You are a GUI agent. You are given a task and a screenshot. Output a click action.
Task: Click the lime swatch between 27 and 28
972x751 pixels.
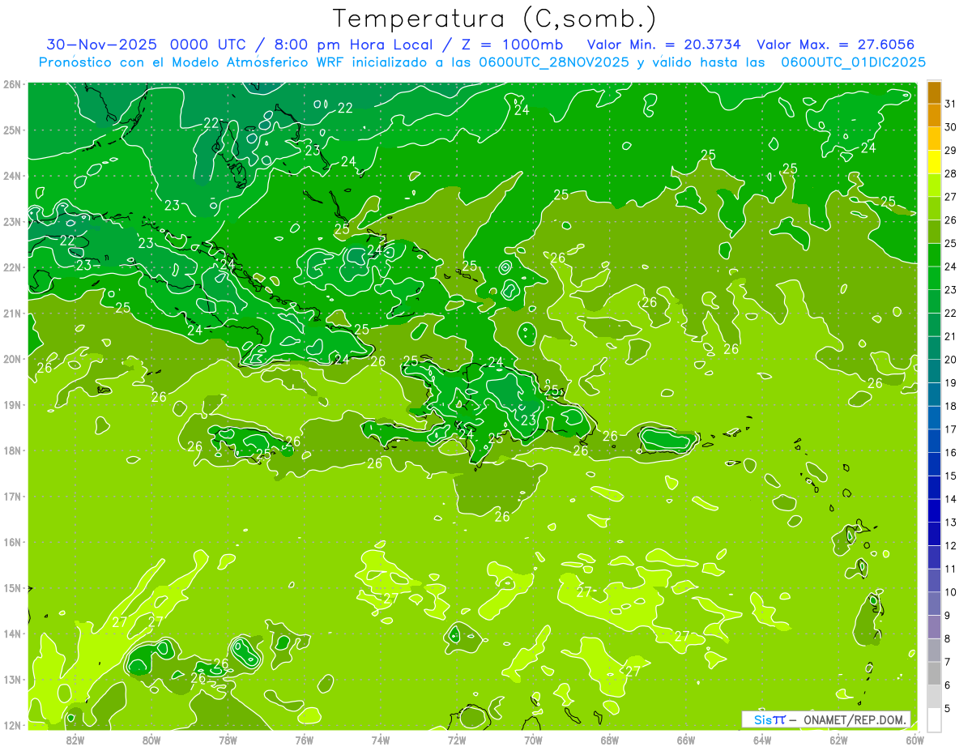click(x=934, y=186)
